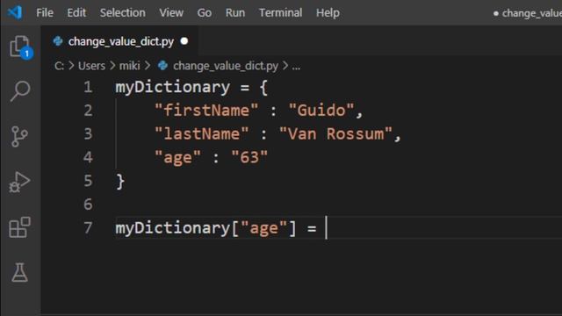This screenshot has width=562, height=316.
Task: Open the Selection menu
Action: click(x=123, y=13)
